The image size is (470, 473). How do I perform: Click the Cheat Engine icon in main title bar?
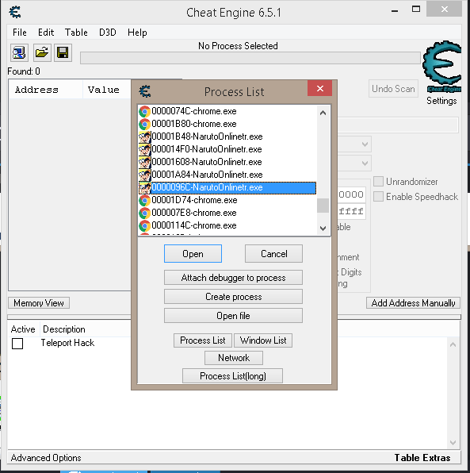click(15, 13)
